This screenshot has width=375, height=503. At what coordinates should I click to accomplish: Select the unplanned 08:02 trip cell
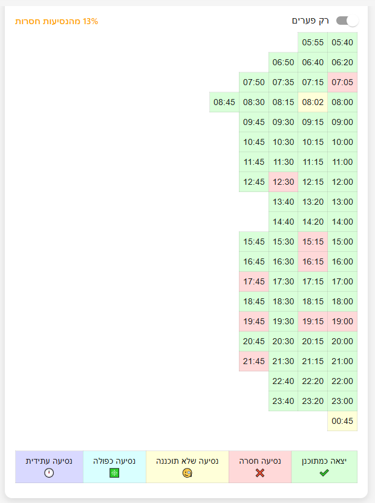click(x=313, y=102)
